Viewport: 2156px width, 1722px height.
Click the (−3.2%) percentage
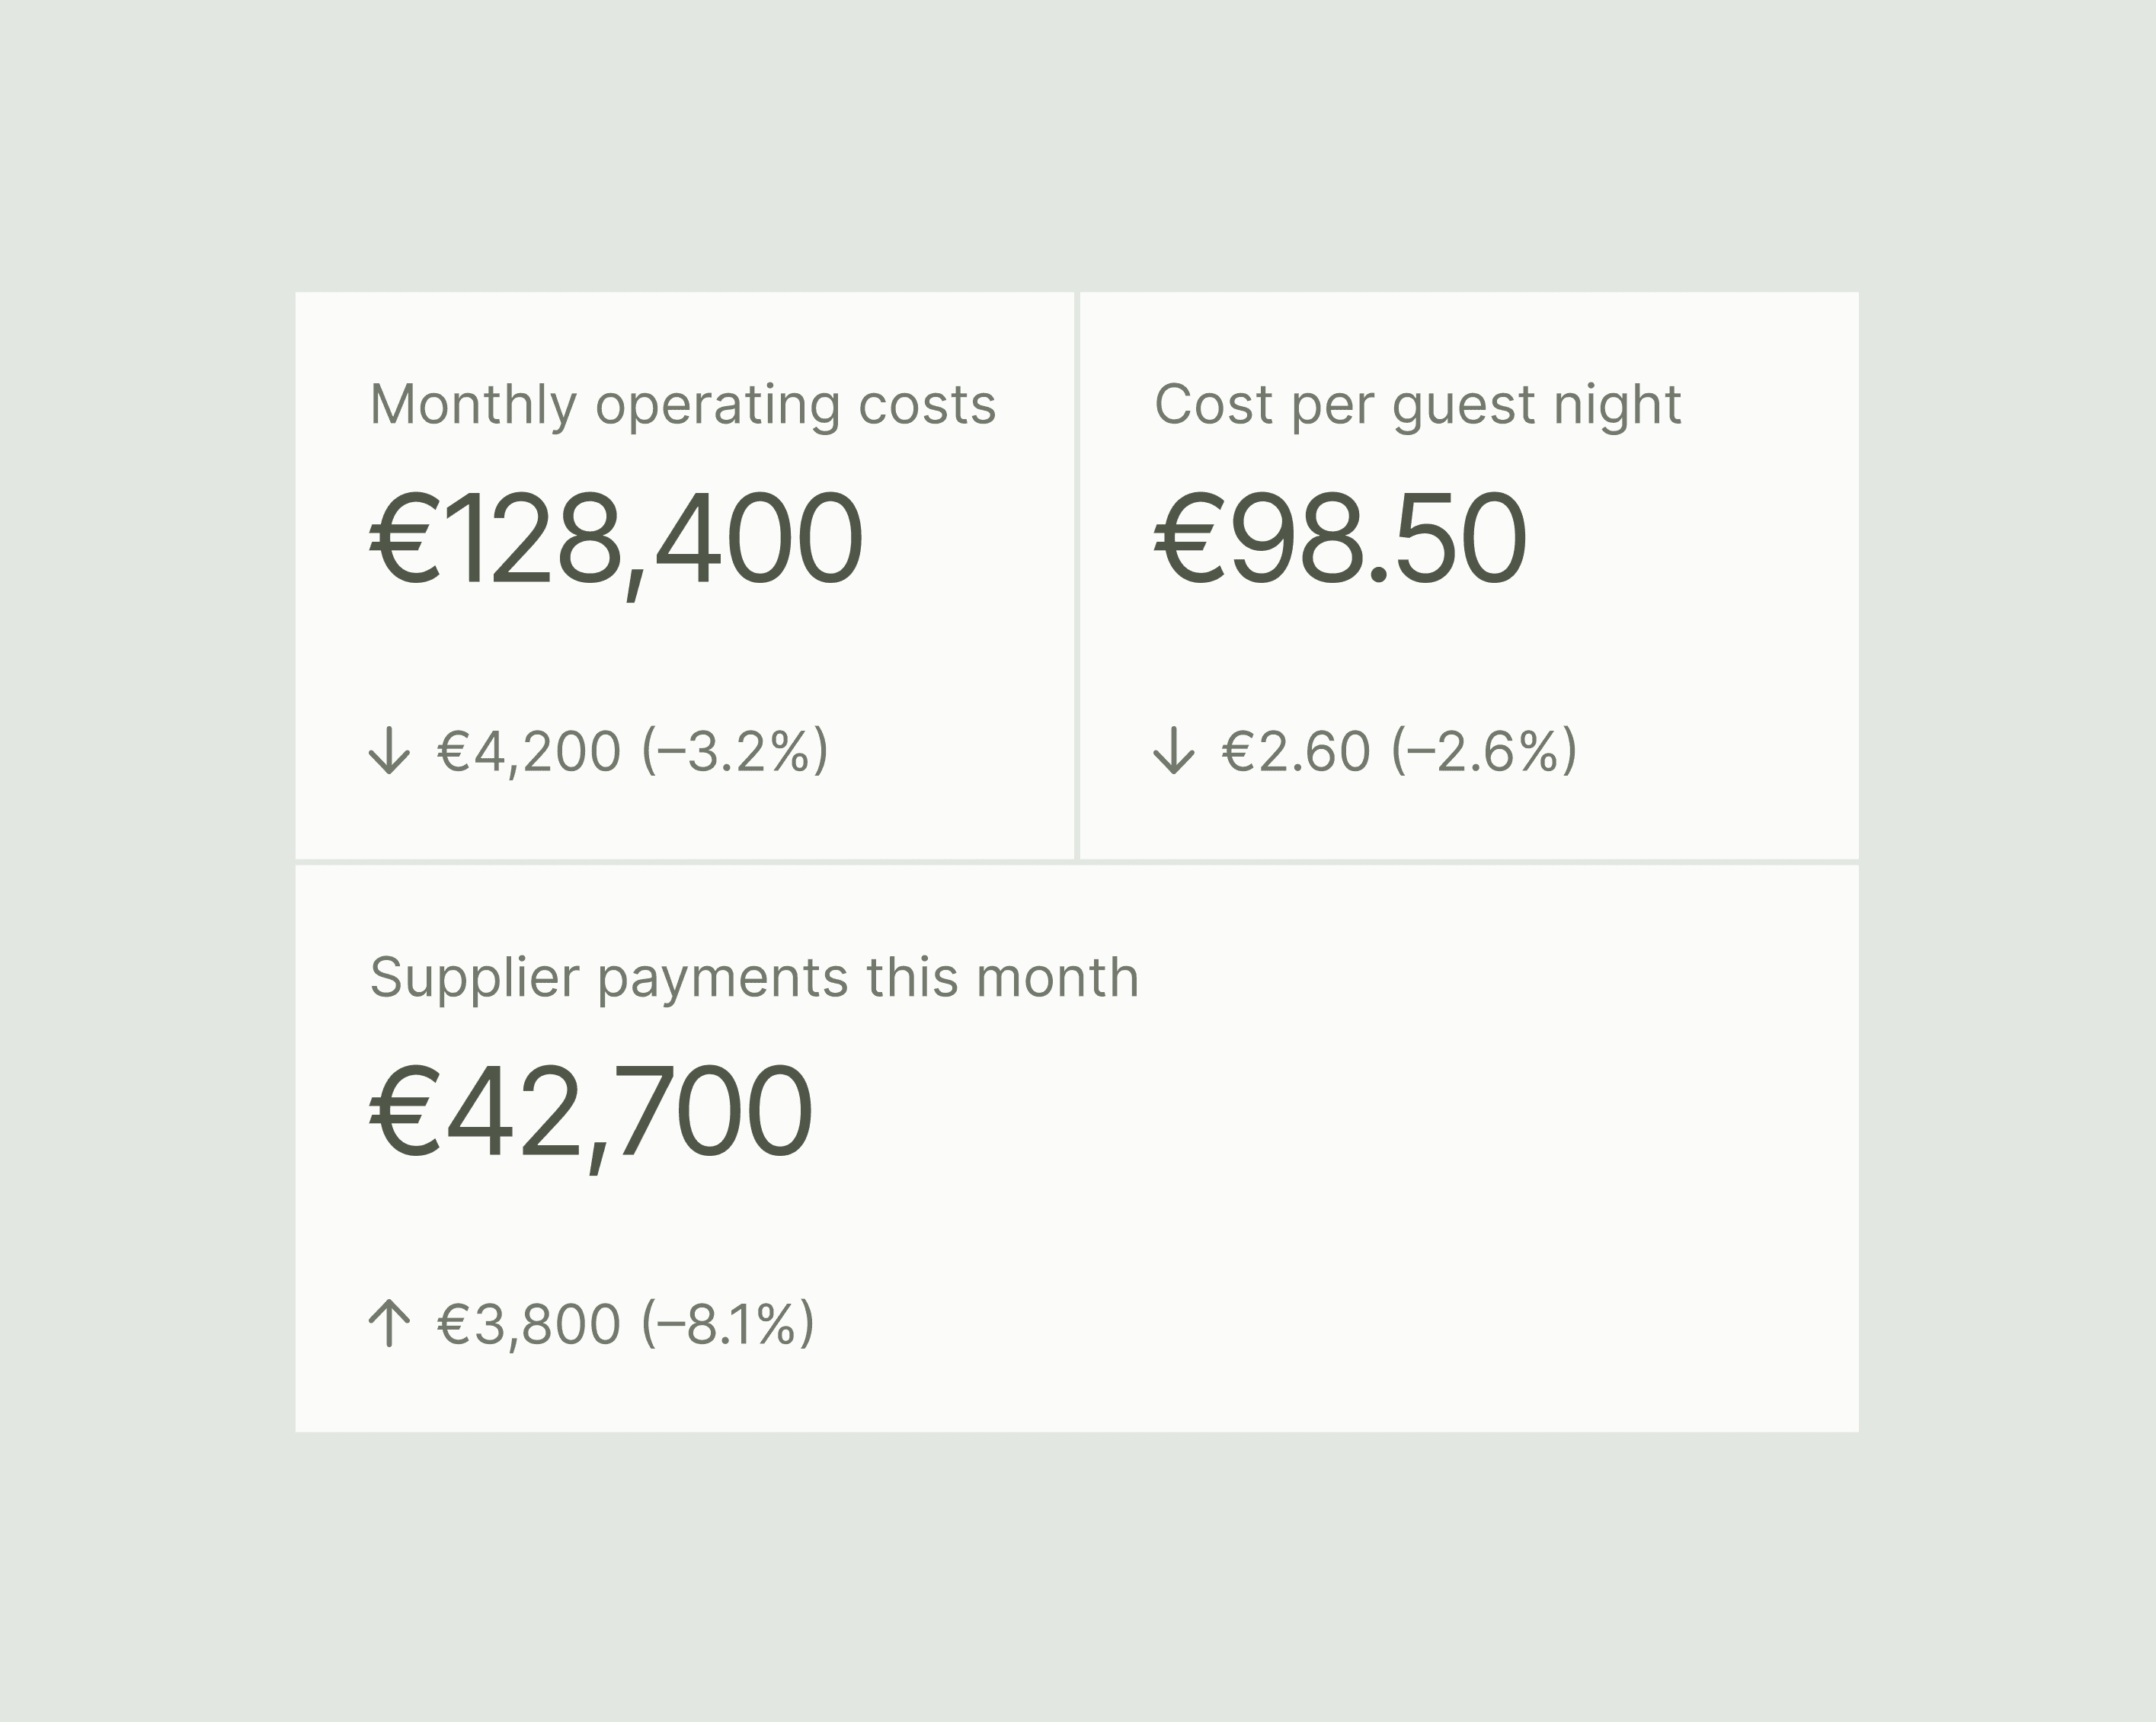(x=735, y=752)
